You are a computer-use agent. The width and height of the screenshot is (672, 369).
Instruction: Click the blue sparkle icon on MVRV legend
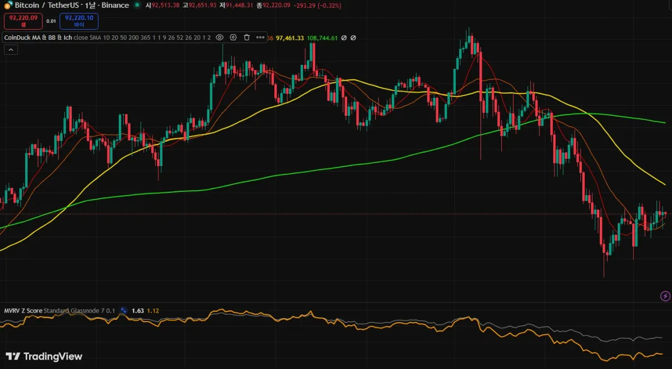point(124,310)
